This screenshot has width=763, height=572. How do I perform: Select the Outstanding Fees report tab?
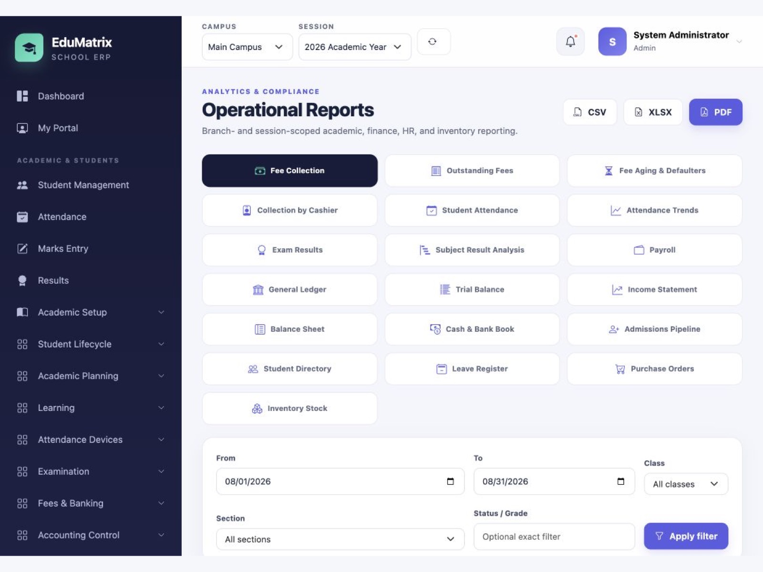tap(472, 171)
